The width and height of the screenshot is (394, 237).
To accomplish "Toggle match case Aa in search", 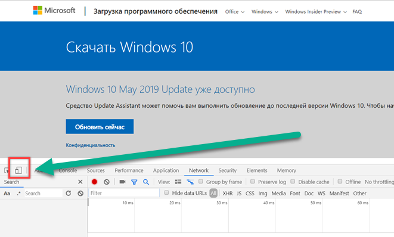I will [7, 194].
